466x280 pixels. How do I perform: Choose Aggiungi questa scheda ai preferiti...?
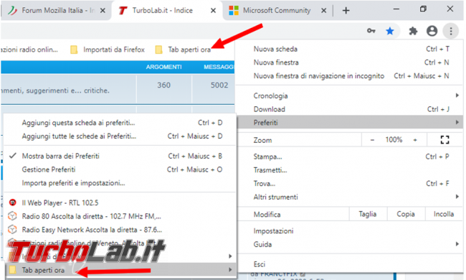pyautogui.click(x=120, y=123)
